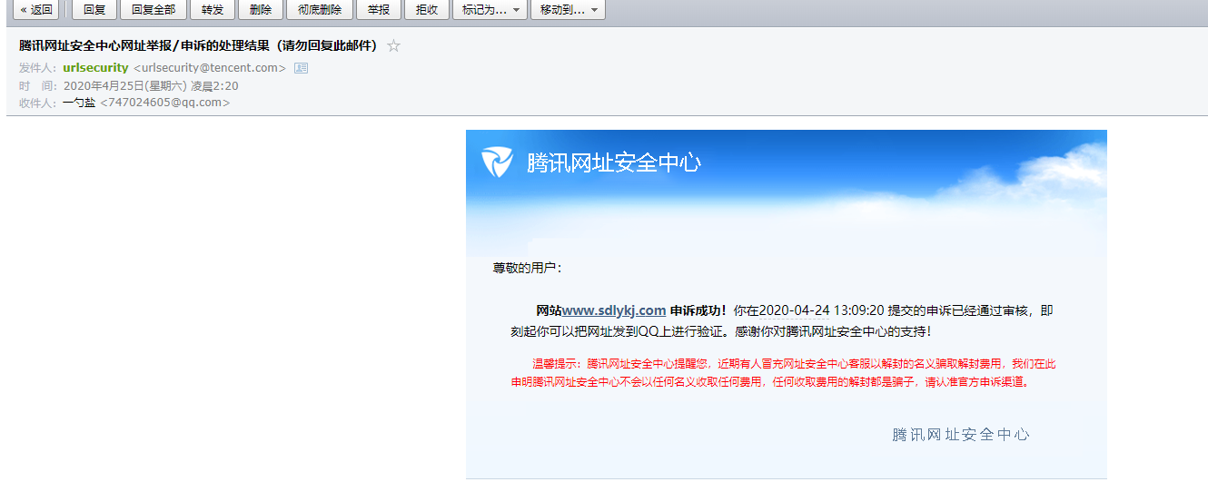Open sender contact card icon
This screenshot has width=1208, height=482.
pyautogui.click(x=302, y=68)
